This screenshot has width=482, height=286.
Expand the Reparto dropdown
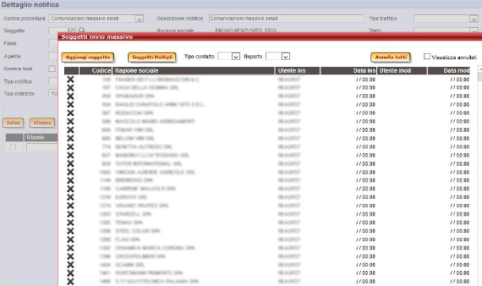pos(286,56)
